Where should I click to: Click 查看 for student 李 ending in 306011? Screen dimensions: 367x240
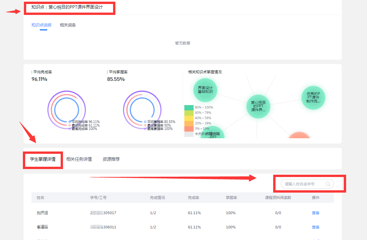pos(315,227)
